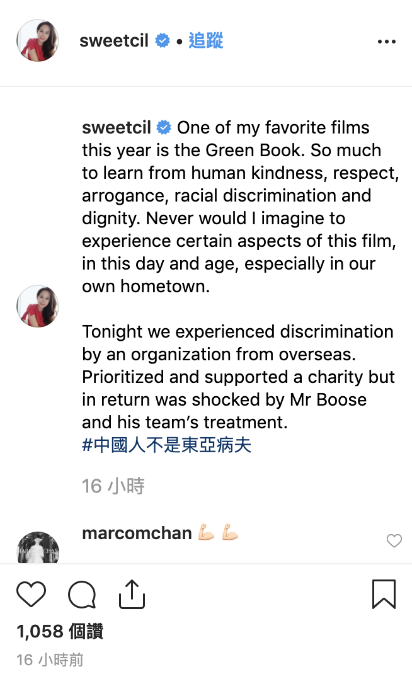This screenshot has width=412, height=679.
Task: Visit marcomchan's profile from the comment username
Action: tap(137, 533)
